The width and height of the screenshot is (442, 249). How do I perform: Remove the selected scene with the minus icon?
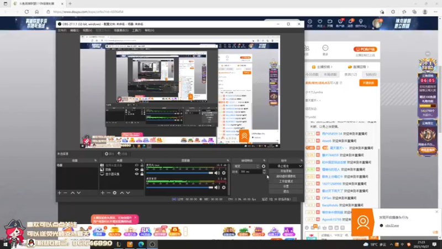pos(65,193)
